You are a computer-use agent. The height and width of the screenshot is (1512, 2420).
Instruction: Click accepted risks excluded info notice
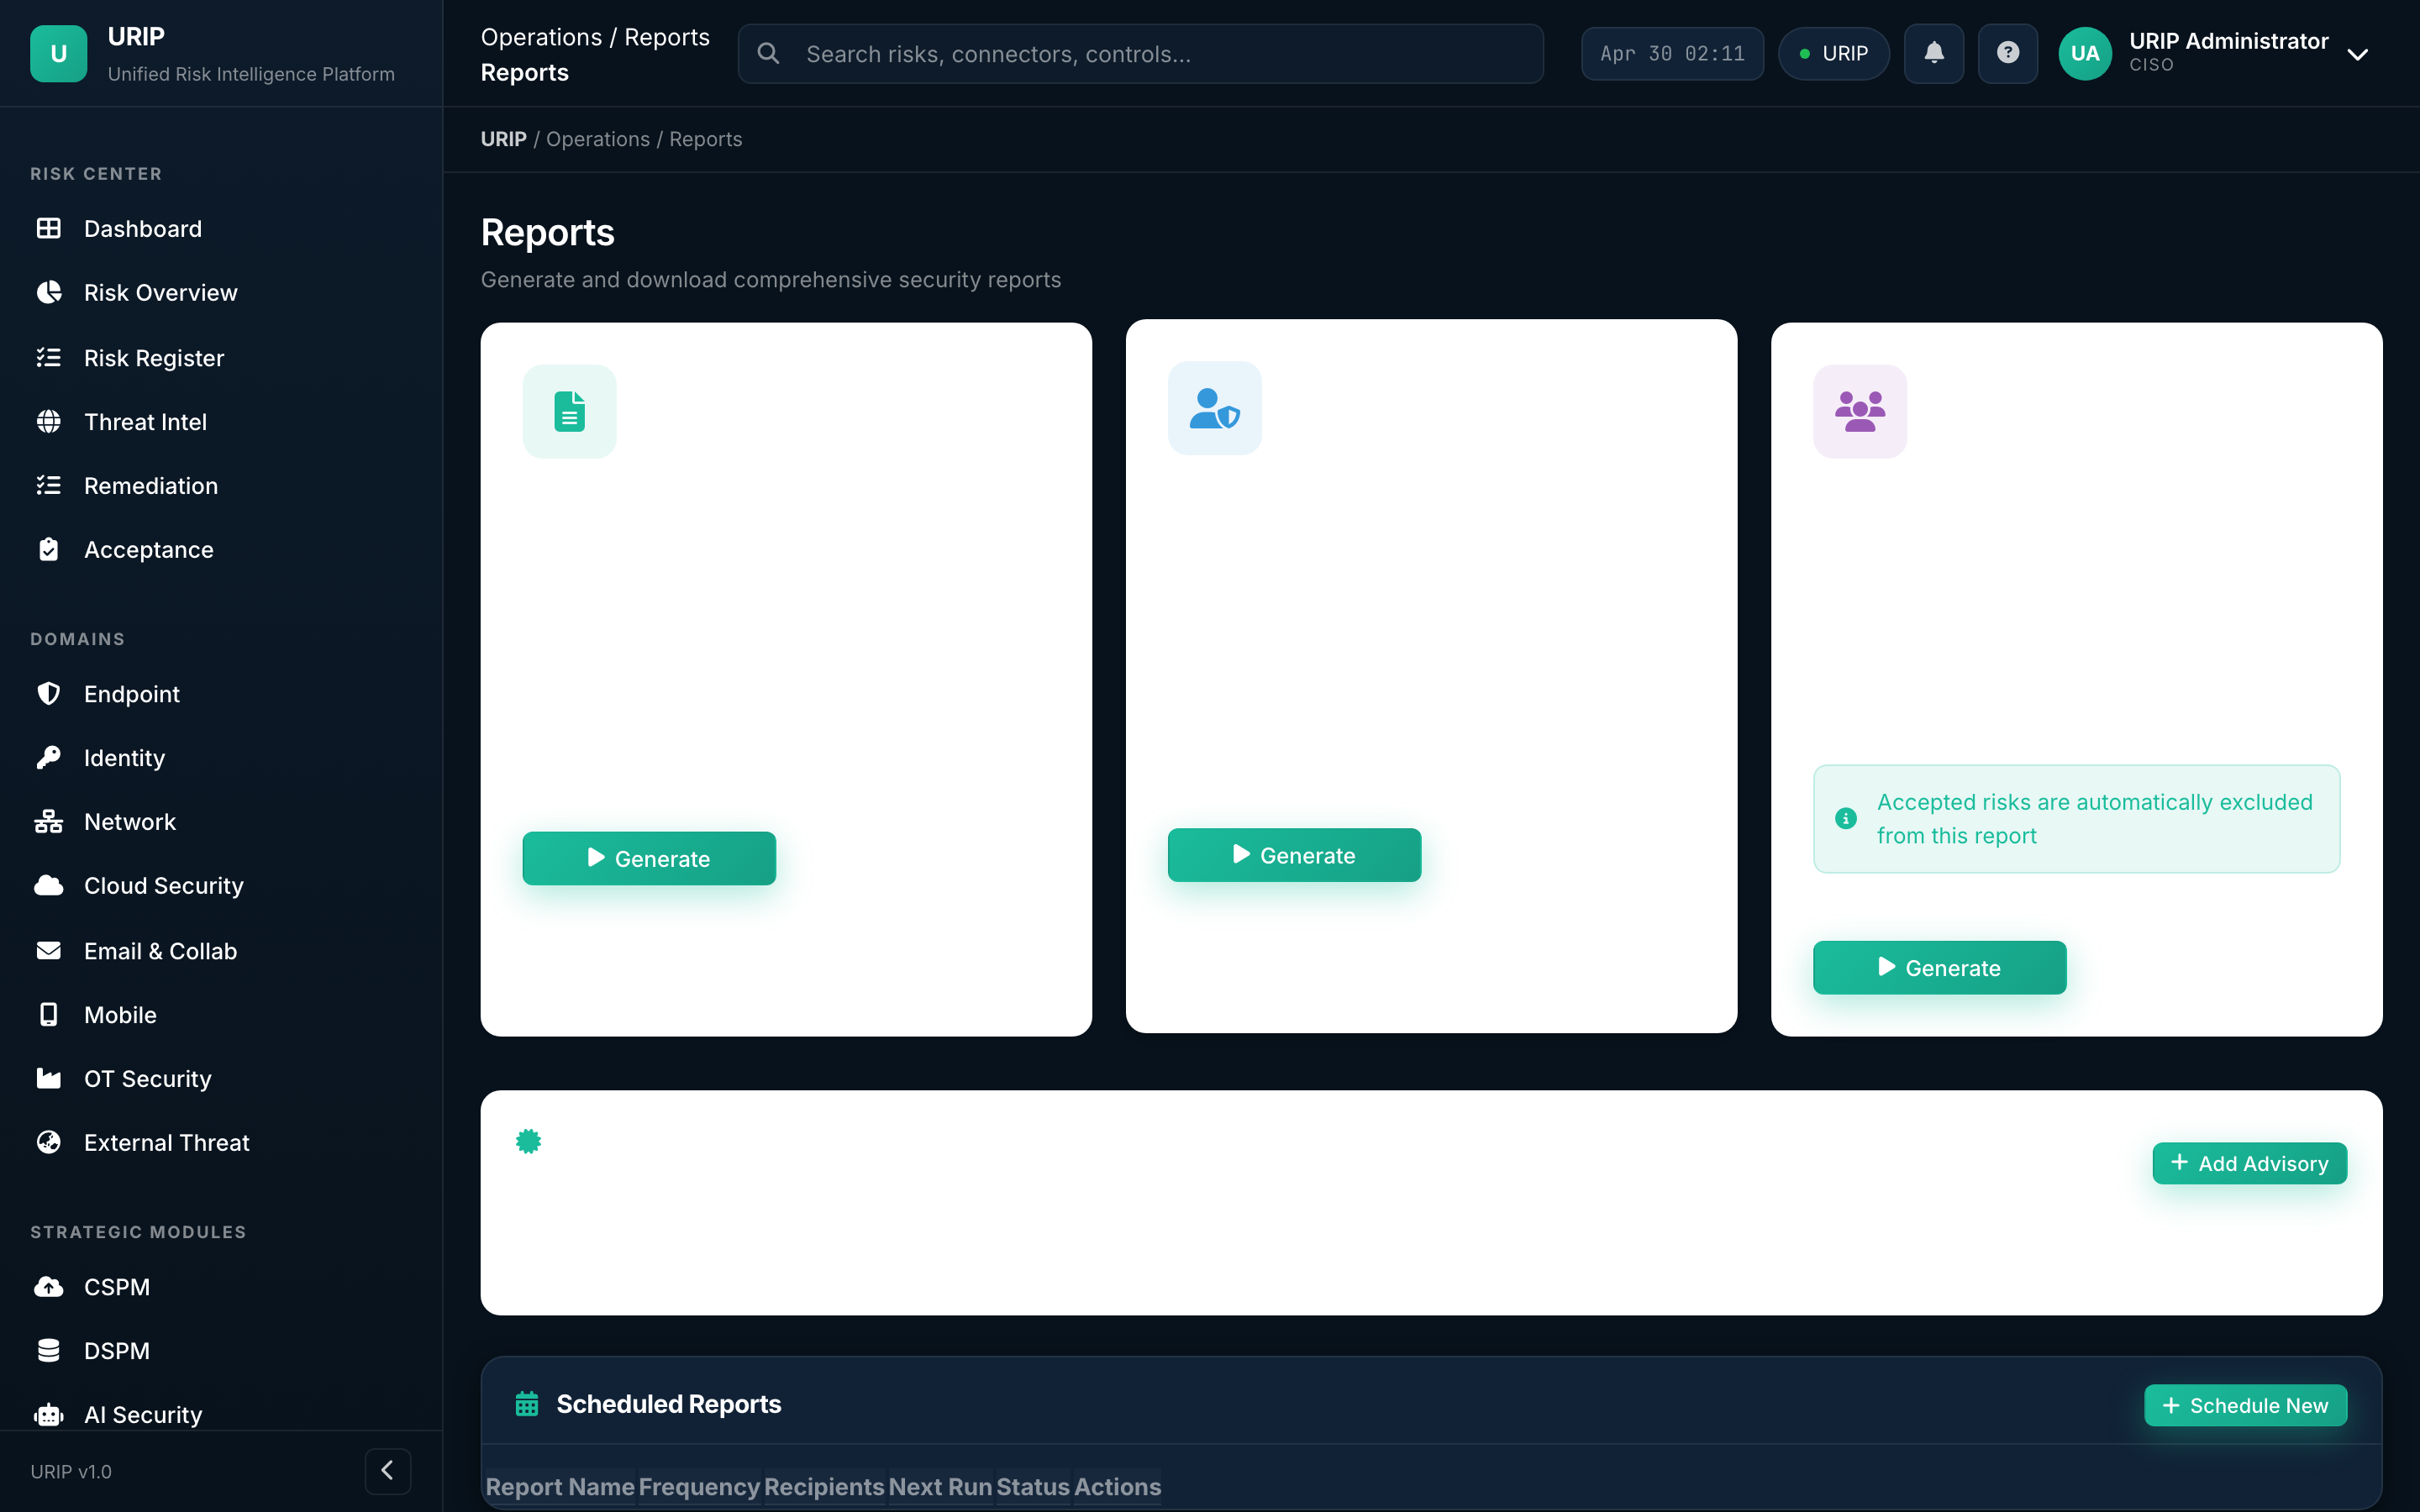(x=2076, y=819)
